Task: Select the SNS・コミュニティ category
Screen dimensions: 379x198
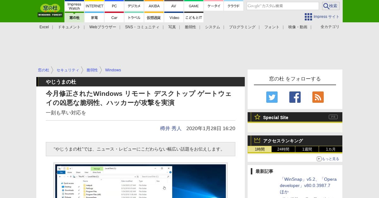Action: [x=142, y=27]
